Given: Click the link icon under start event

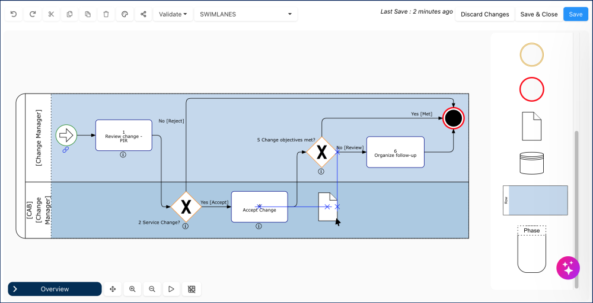Looking at the screenshot, I should pyautogui.click(x=65, y=150).
